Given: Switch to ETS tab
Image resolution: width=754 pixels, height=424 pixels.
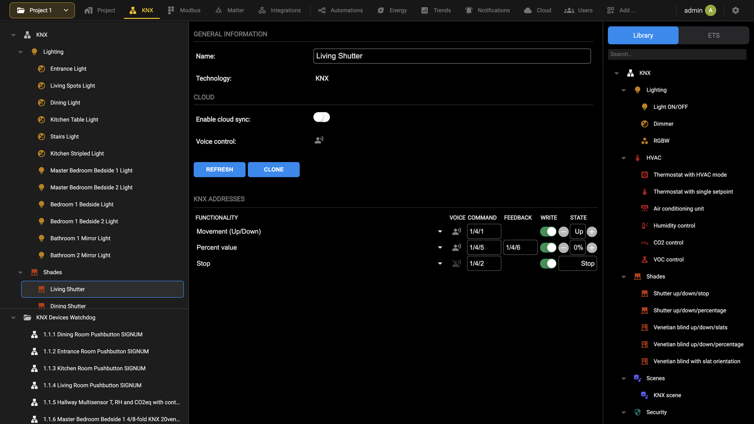Looking at the screenshot, I should tap(713, 35).
